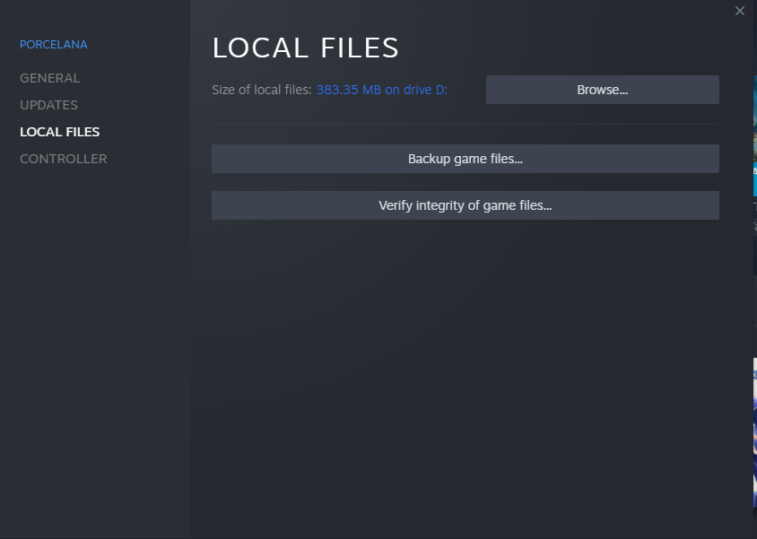Open the General settings tab
Viewport: 757px width, 539px height.
50,78
